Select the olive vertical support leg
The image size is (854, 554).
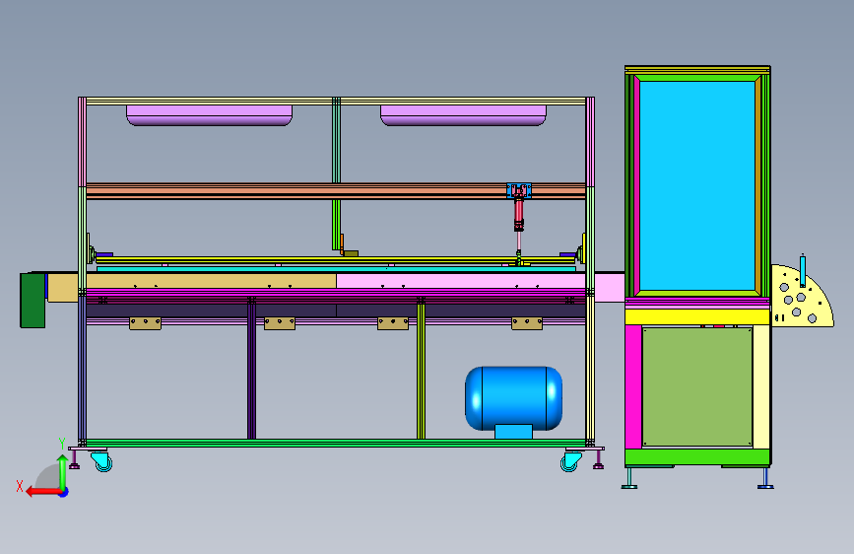tap(421, 368)
